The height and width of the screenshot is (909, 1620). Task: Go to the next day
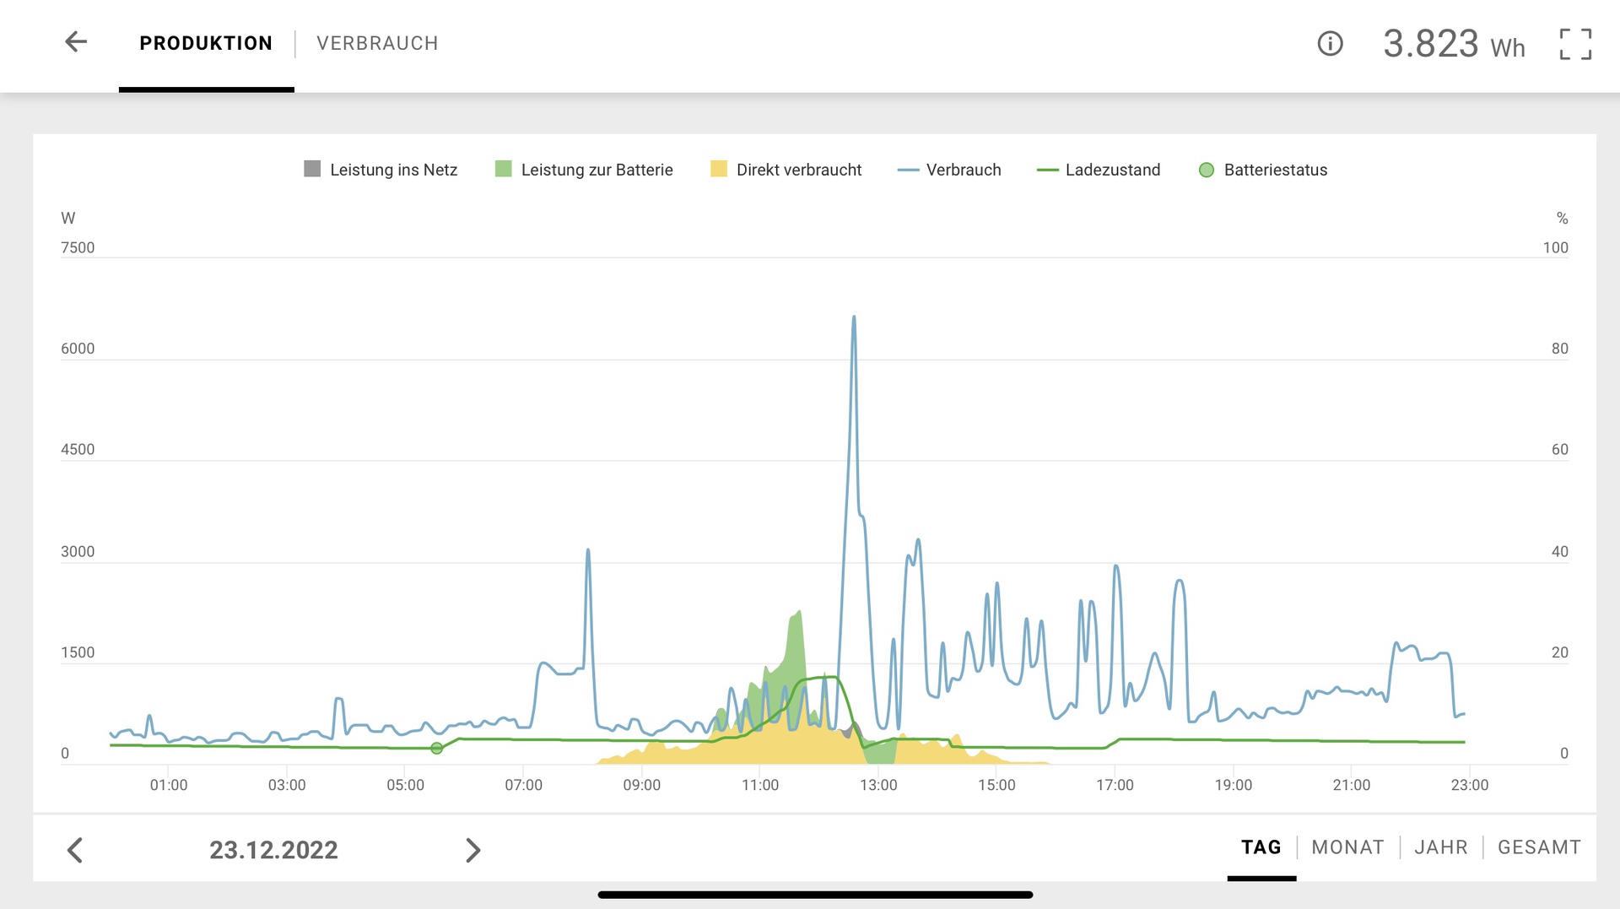(x=472, y=850)
